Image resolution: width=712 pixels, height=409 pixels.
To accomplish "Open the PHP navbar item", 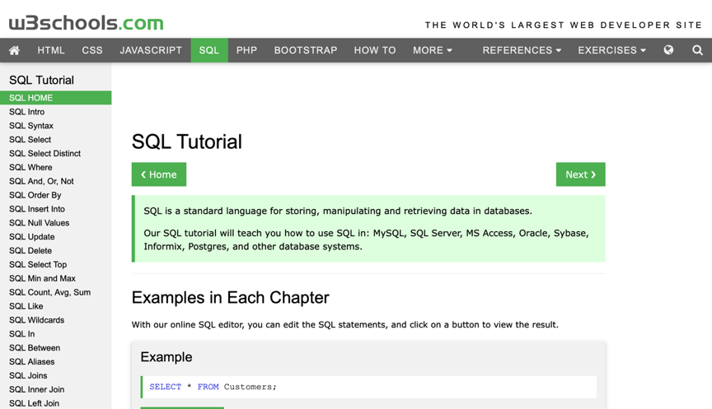I will click(x=246, y=50).
